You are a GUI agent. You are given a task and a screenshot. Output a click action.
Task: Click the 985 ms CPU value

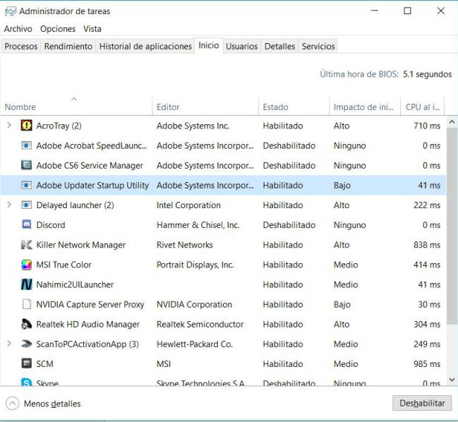point(427,364)
